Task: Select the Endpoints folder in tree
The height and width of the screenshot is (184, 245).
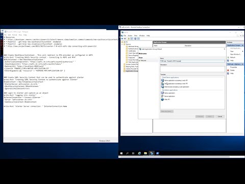Action: click(x=130, y=58)
